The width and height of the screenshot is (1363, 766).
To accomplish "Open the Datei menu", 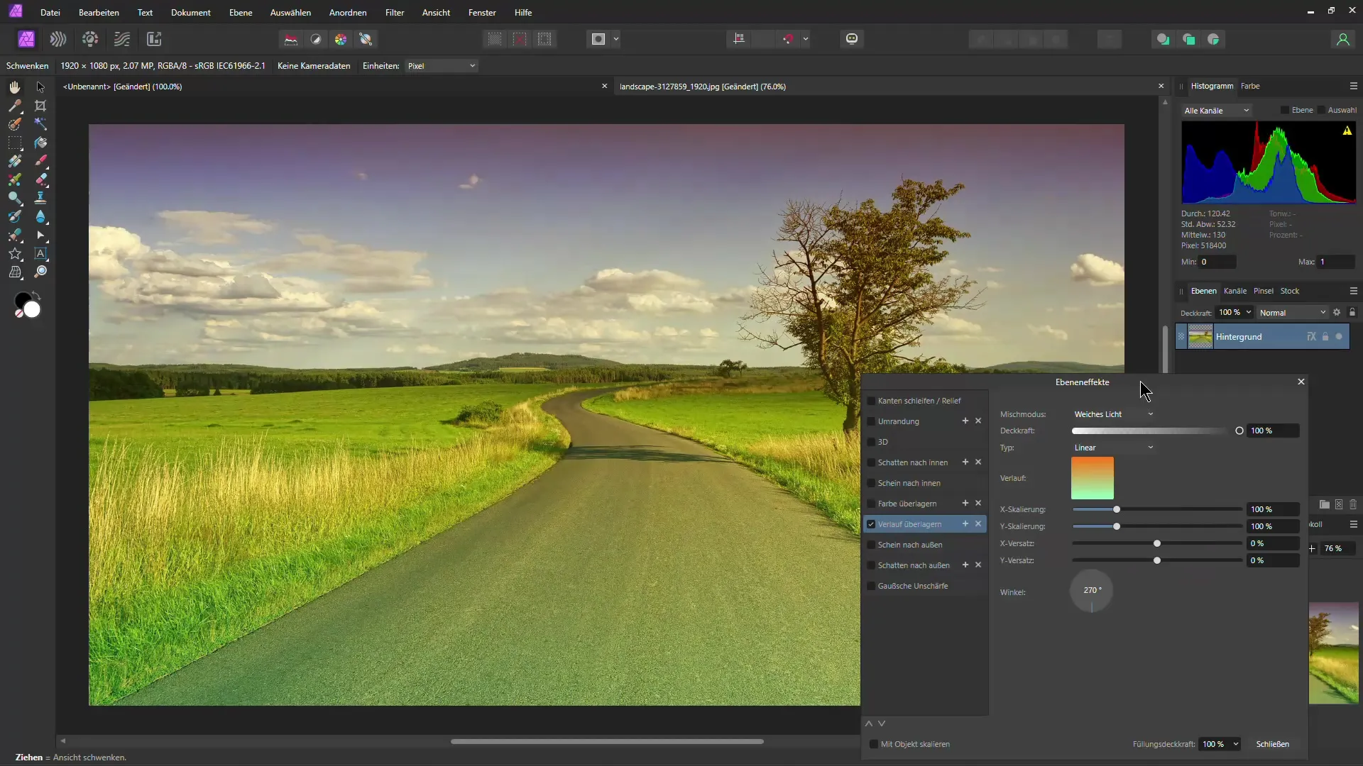I will click(x=50, y=13).
